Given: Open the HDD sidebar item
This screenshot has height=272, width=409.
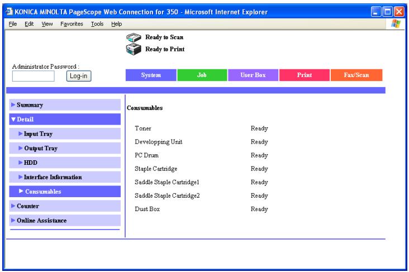Looking at the screenshot, I should [x=65, y=163].
